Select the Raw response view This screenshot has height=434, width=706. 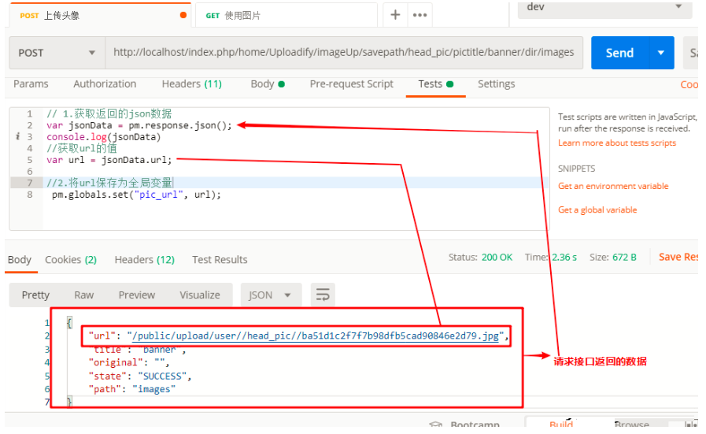tap(84, 295)
